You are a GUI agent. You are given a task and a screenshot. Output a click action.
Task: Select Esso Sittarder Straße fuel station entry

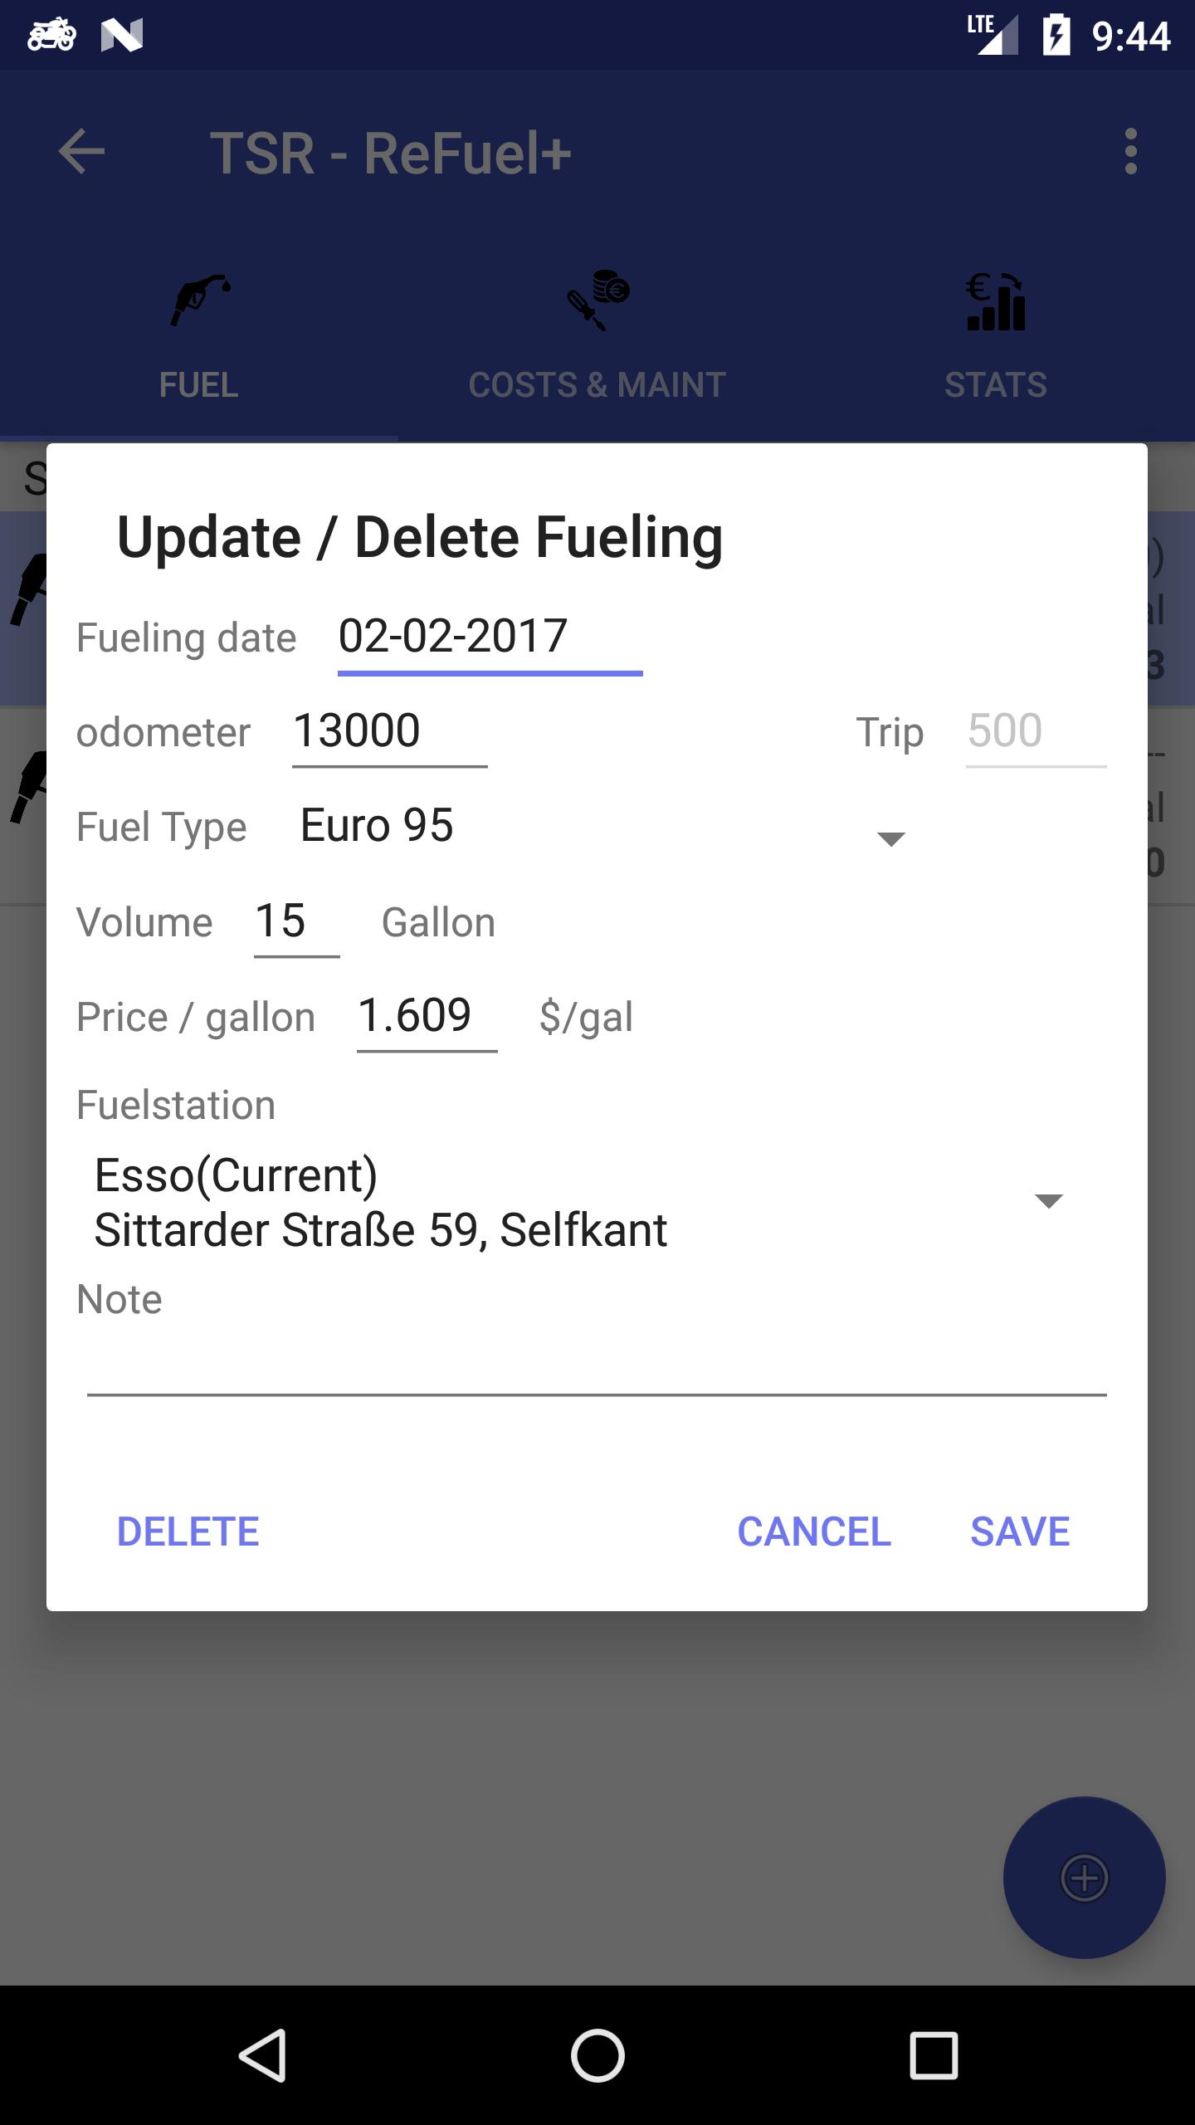point(382,1202)
